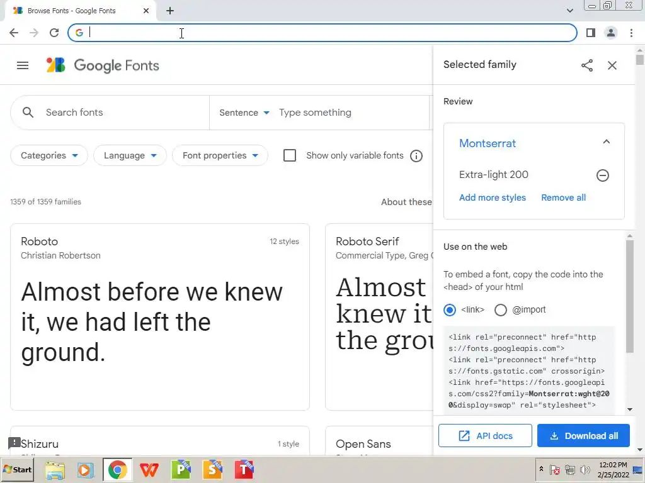Click panel scrollbar down arrow
The image size is (645, 483).
tap(630, 409)
